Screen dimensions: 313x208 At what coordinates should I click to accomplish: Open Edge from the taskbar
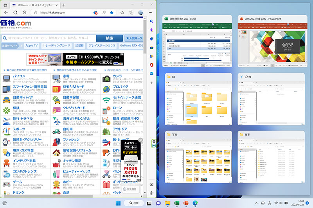[195, 203]
